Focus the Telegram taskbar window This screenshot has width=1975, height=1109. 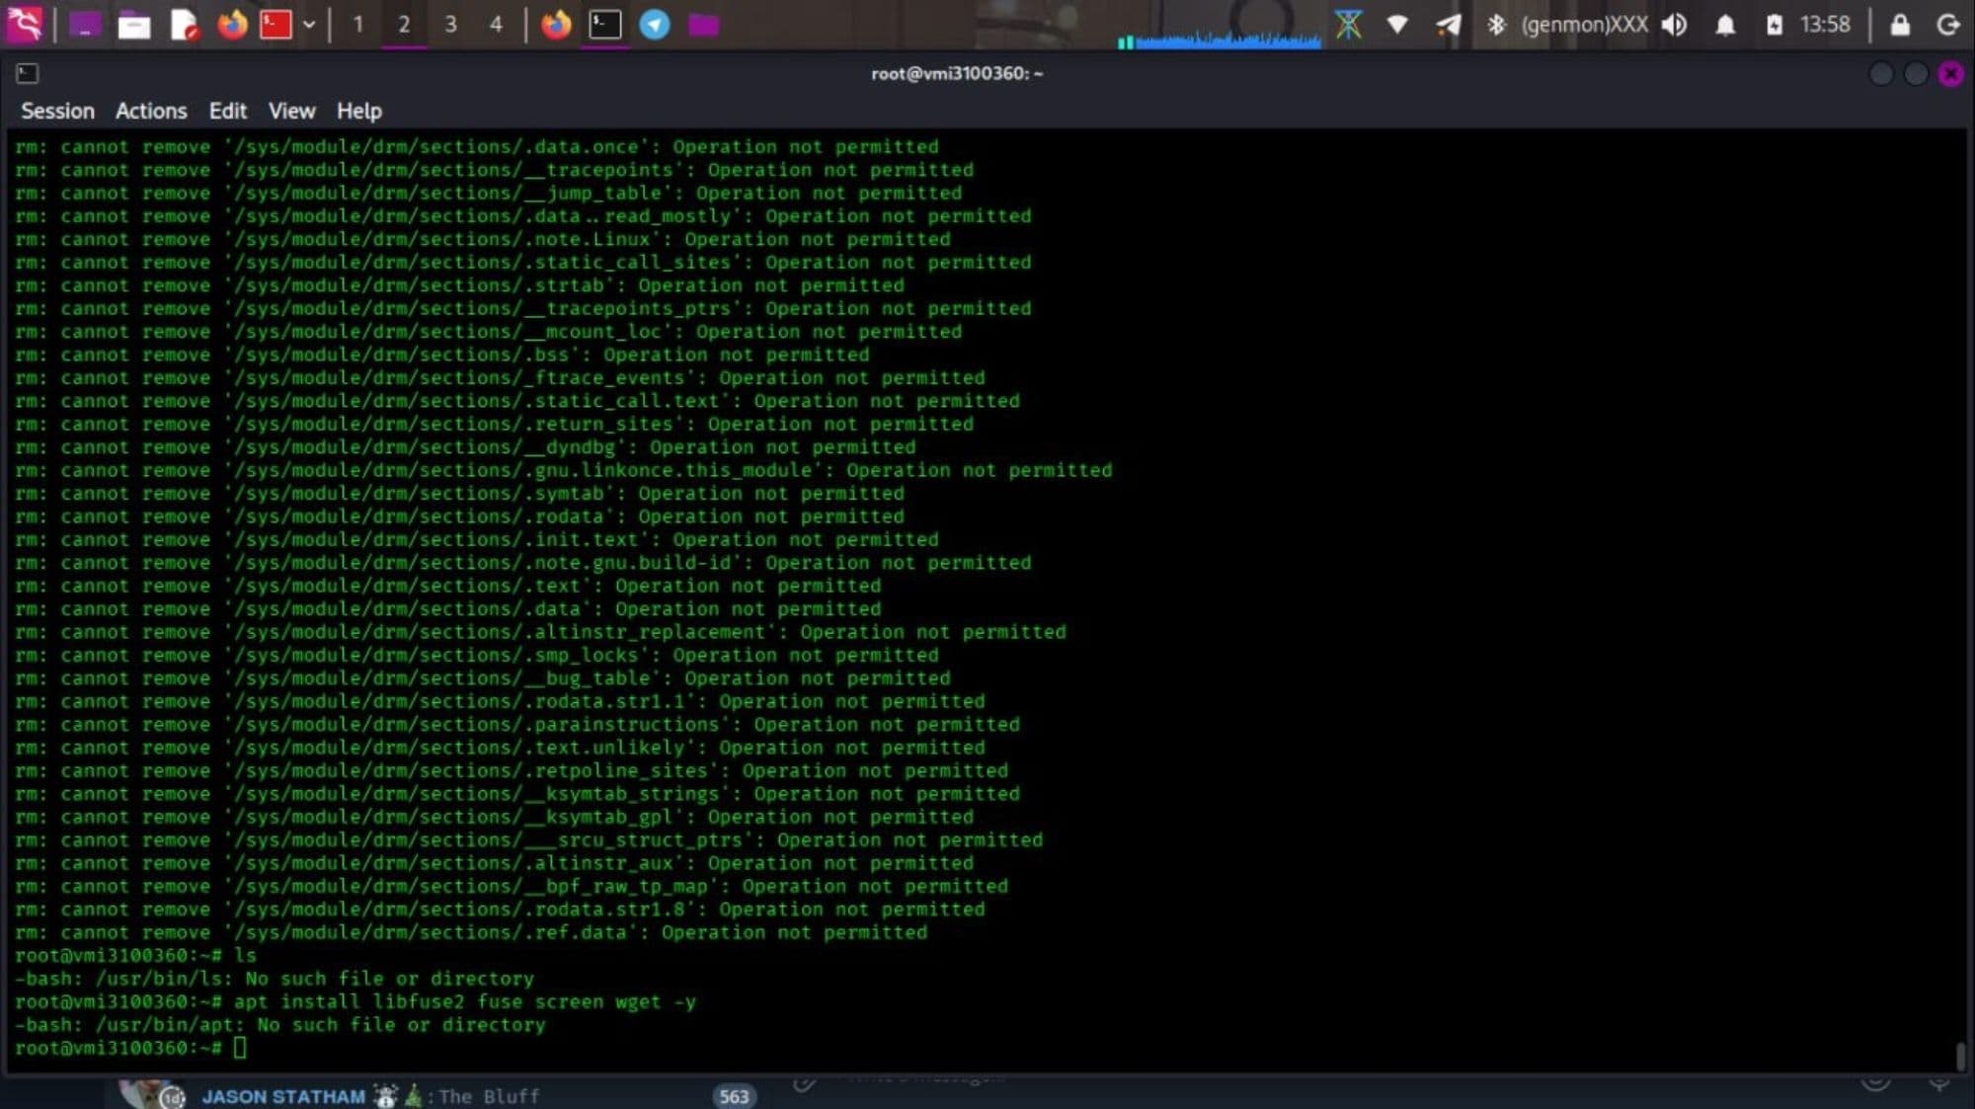(x=654, y=25)
